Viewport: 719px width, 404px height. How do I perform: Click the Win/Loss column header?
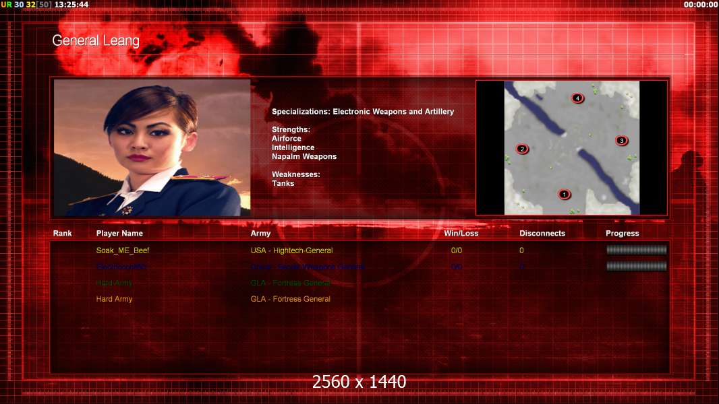tap(461, 234)
